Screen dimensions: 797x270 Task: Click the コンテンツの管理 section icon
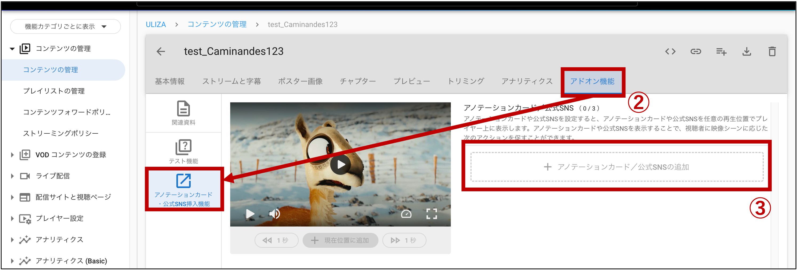coord(25,49)
